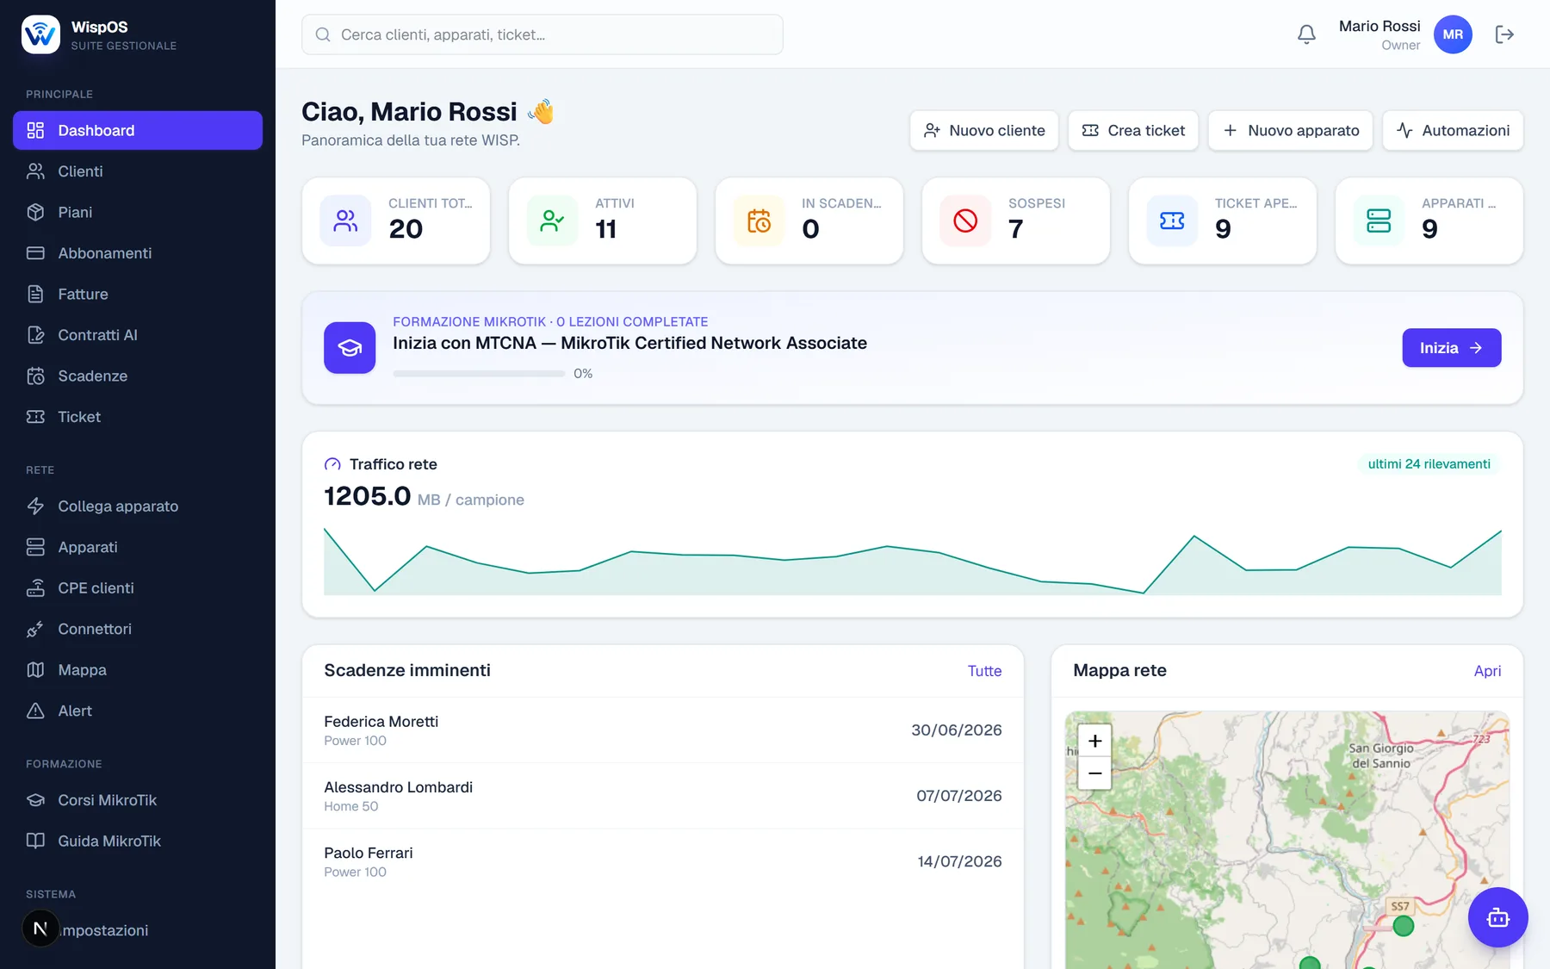Screen dimensions: 1550x969
Task: Click Crea ticket button
Action: pyautogui.click(x=1133, y=130)
